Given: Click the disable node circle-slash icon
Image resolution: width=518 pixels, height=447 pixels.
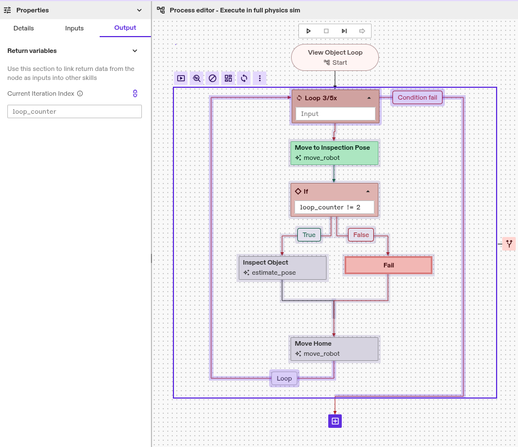Looking at the screenshot, I should click(x=212, y=78).
